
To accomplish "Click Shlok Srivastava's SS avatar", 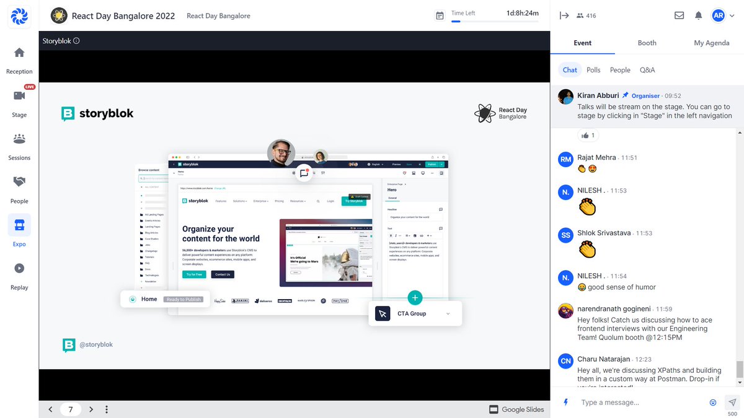I will pos(565,235).
